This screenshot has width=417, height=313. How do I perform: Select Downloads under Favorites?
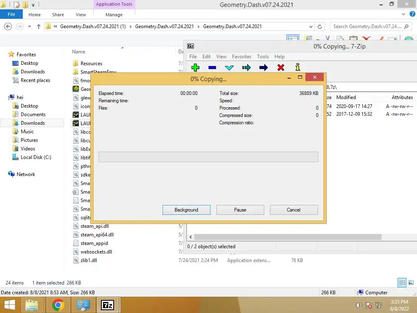33,72
